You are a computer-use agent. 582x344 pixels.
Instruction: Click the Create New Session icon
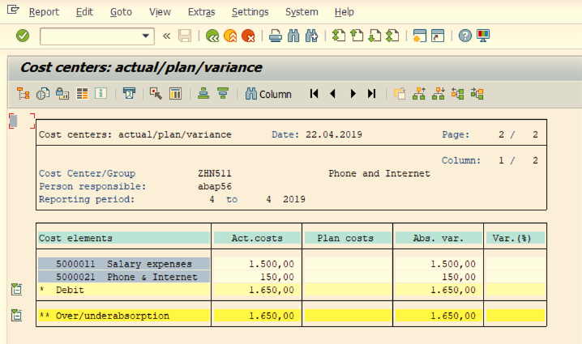coord(420,36)
